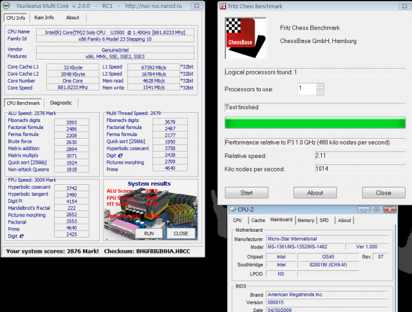
Task: Start the Fritz Chess benchmark
Action: pos(247,193)
